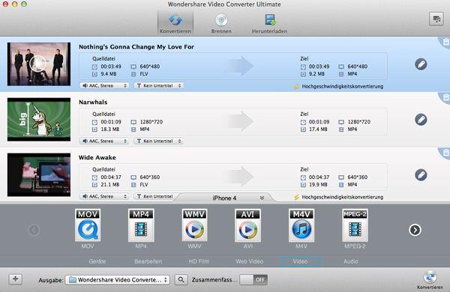Click the source duration "00:04:37"
This screenshot has height=292, width=450.
pyautogui.click(x=111, y=177)
